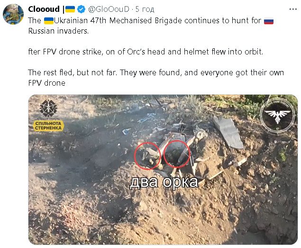Click the eagle Strike Drone Company logo
The height and width of the screenshot is (248, 301).
(277, 115)
